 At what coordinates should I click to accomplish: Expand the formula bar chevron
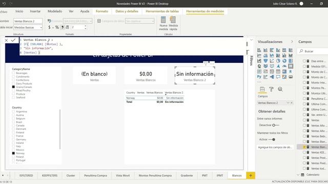coord(251,40)
